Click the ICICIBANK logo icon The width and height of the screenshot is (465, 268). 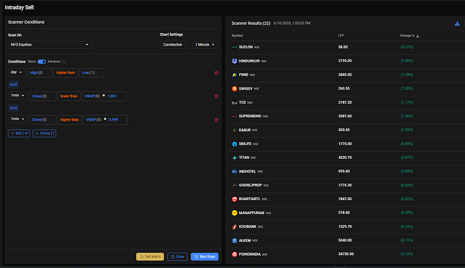click(235, 227)
